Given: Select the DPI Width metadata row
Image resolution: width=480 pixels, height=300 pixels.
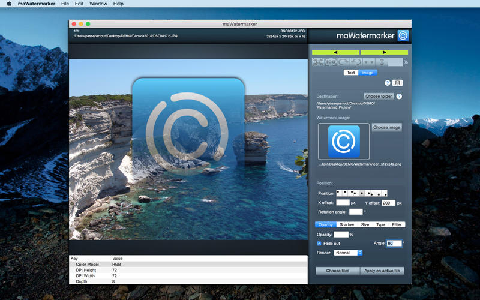Looking at the screenshot, I should [x=188, y=276].
